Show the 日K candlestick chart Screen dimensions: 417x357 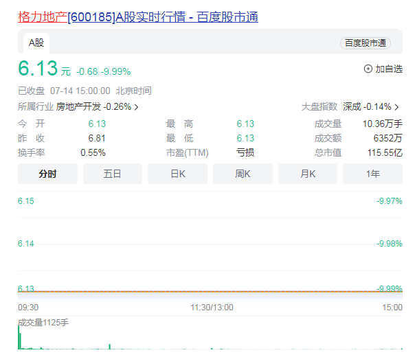tap(177, 174)
